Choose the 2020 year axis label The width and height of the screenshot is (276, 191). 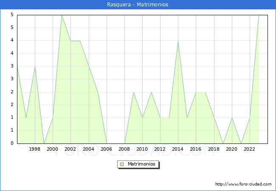(x=232, y=149)
